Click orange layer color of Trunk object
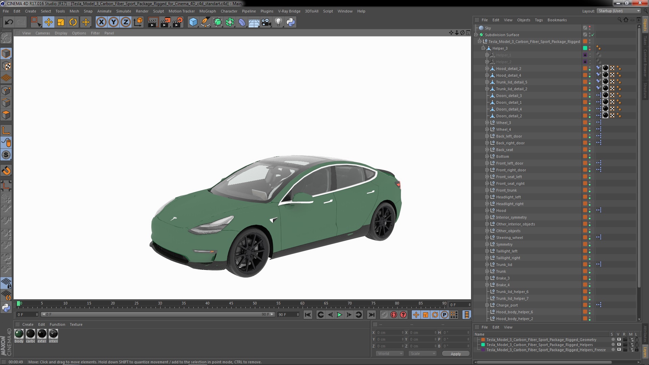Image resolution: width=649 pixels, height=365 pixels. click(x=585, y=271)
